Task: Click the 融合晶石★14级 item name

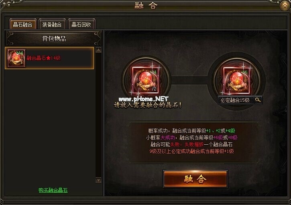Action: 44,58
